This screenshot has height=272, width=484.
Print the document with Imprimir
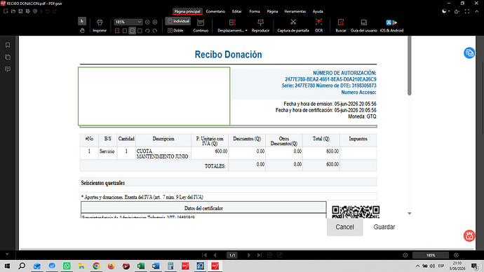(100, 25)
